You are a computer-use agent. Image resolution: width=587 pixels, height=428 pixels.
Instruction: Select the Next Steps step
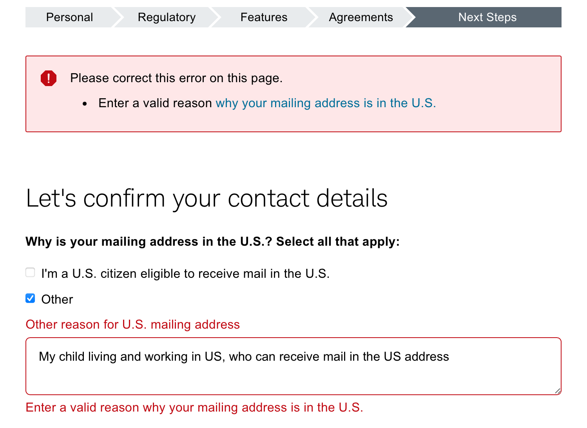(487, 17)
